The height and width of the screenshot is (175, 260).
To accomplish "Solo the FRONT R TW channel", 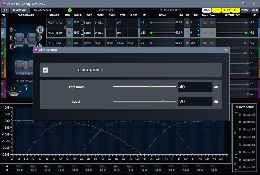I will tap(212, 33).
